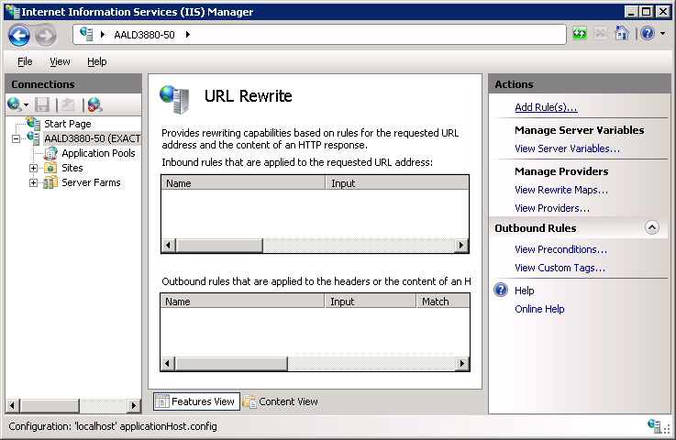Select AALD3880-50 in the address breadcrumb
This screenshot has height=440, width=676.
[144, 35]
